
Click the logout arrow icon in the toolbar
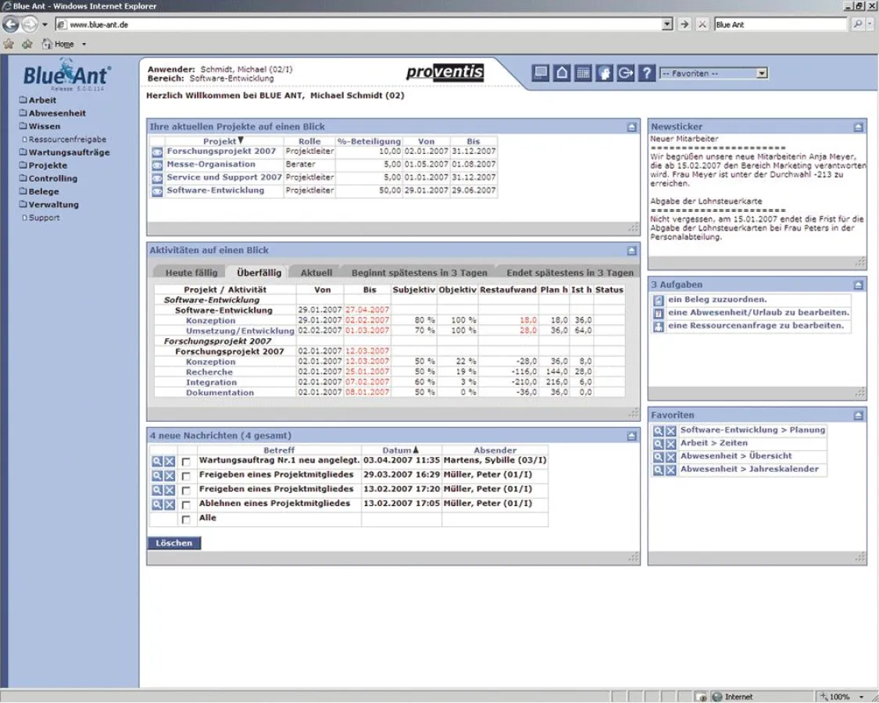[625, 73]
